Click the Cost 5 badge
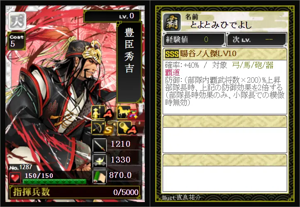 click(17, 41)
